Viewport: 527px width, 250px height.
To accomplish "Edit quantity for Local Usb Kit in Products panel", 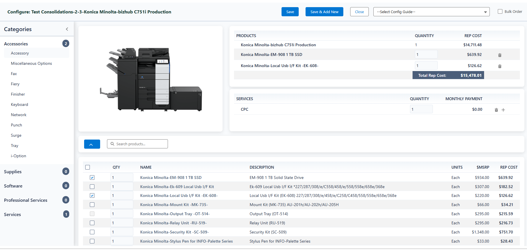I will pyautogui.click(x=426, y=66).
